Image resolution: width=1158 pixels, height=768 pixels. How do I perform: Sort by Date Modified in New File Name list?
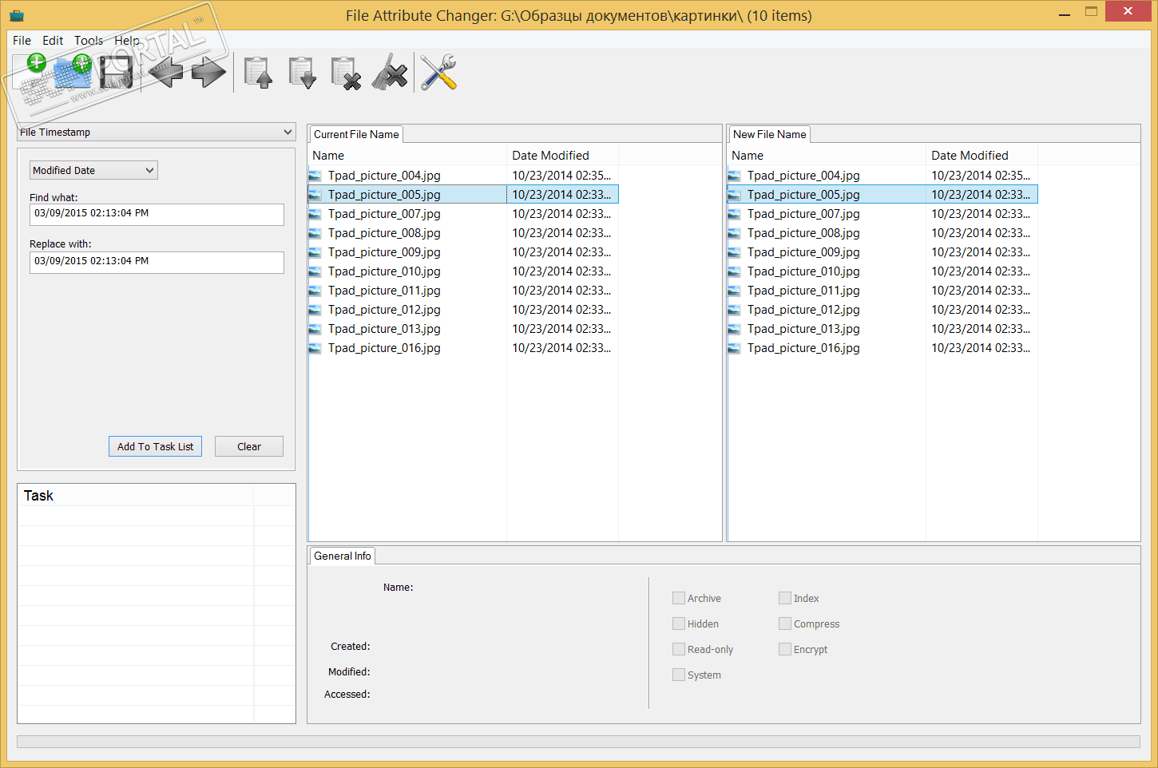click(982, 156)
